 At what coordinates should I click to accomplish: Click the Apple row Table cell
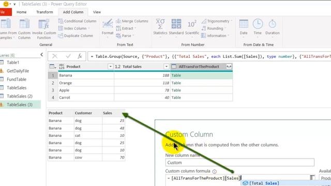201,90
